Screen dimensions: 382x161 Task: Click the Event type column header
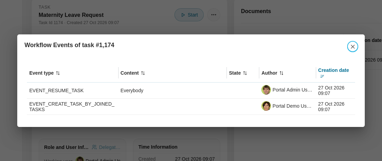[73, 73]
